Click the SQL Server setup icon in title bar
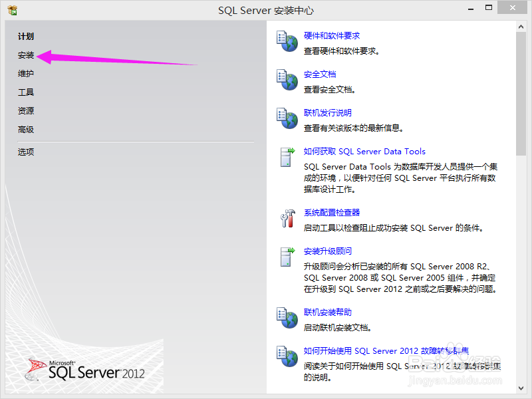 (x=12, y=10)
